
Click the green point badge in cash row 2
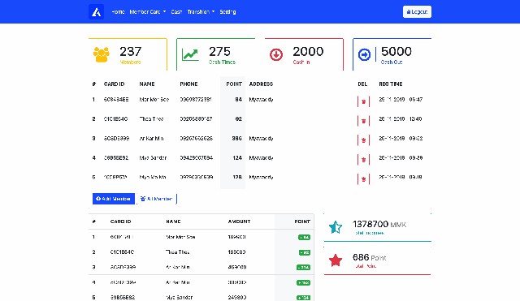[305, 252]
